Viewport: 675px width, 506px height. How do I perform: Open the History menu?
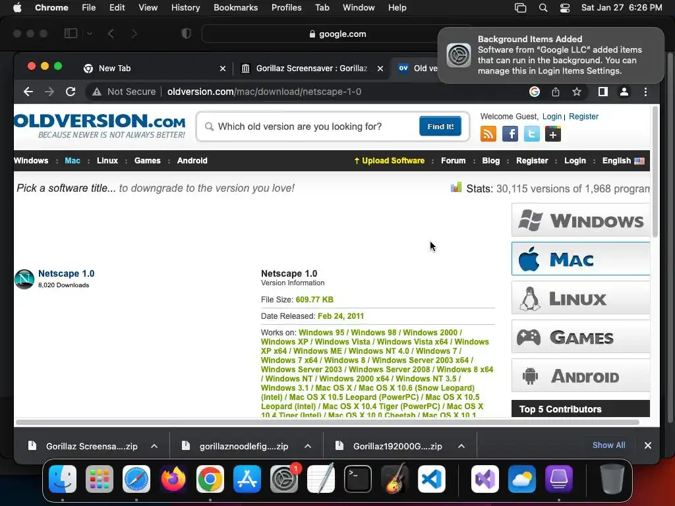185,8
